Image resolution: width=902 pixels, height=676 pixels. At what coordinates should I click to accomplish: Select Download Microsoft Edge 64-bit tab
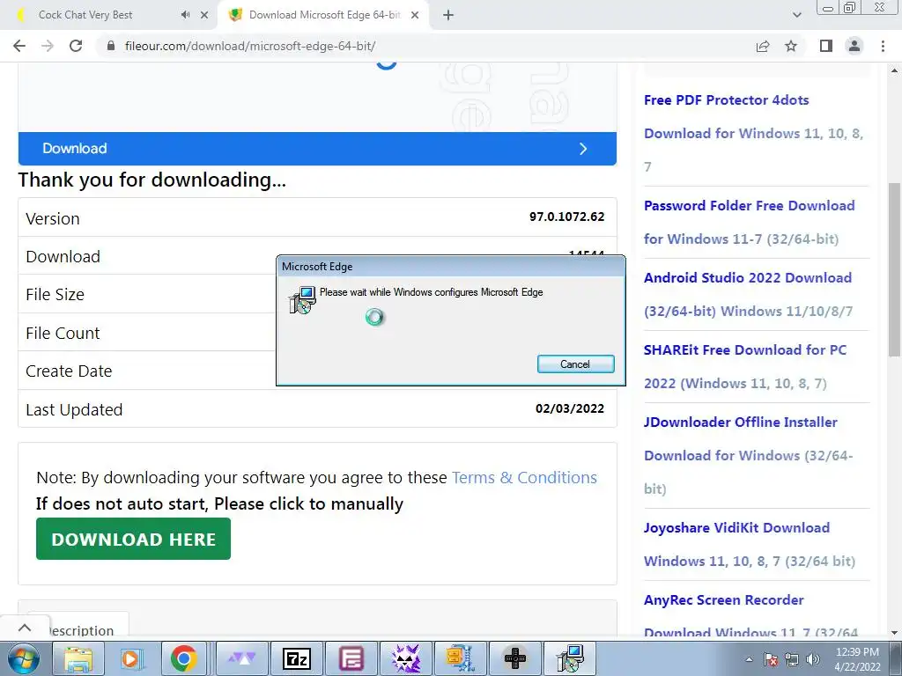[323, 15]
